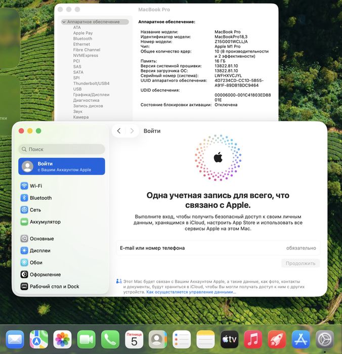Click model number Z15G001WCLL/A
342x354 pixels.
click(231, 41)
